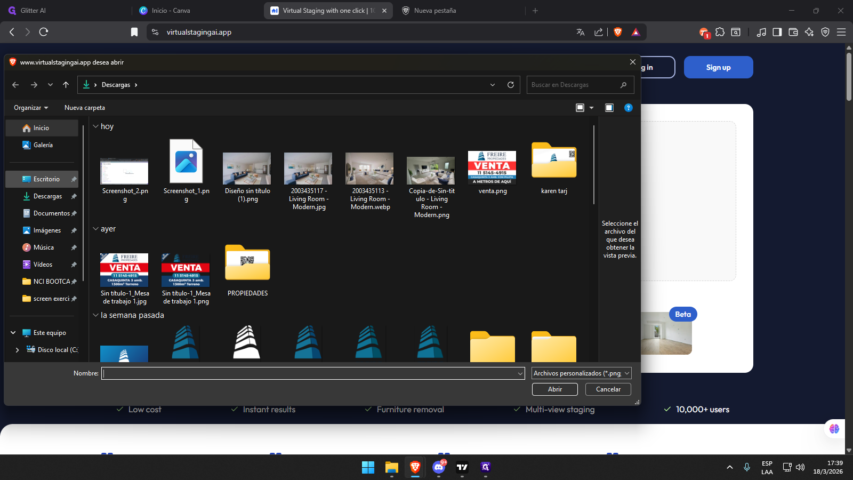This screenshot has height=480, width=853.
Task: Select the venta.png thumbnail
Action: click(492, 167)
